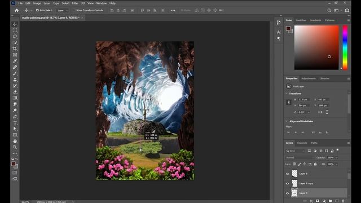Toggle lock image pixels brush icon
The height and width of the screenshot is (203, 361).
point(300,164)
